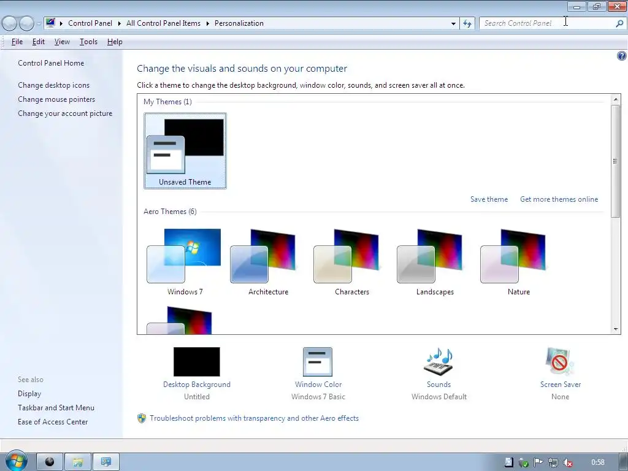Open the Tools menu

point(88,42)
